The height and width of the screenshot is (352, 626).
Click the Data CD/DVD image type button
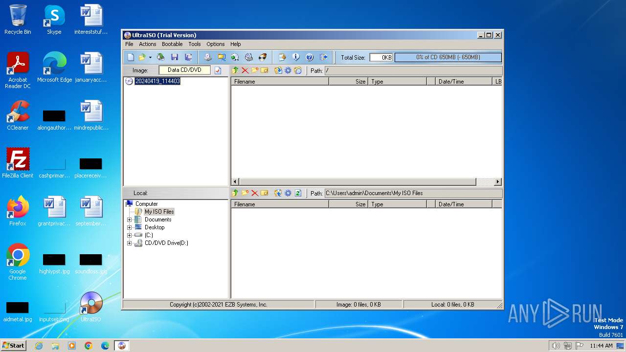coord(184,70)
